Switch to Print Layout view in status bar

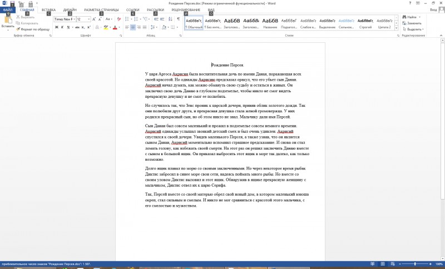pyautogui.click(x=383, y=264)
